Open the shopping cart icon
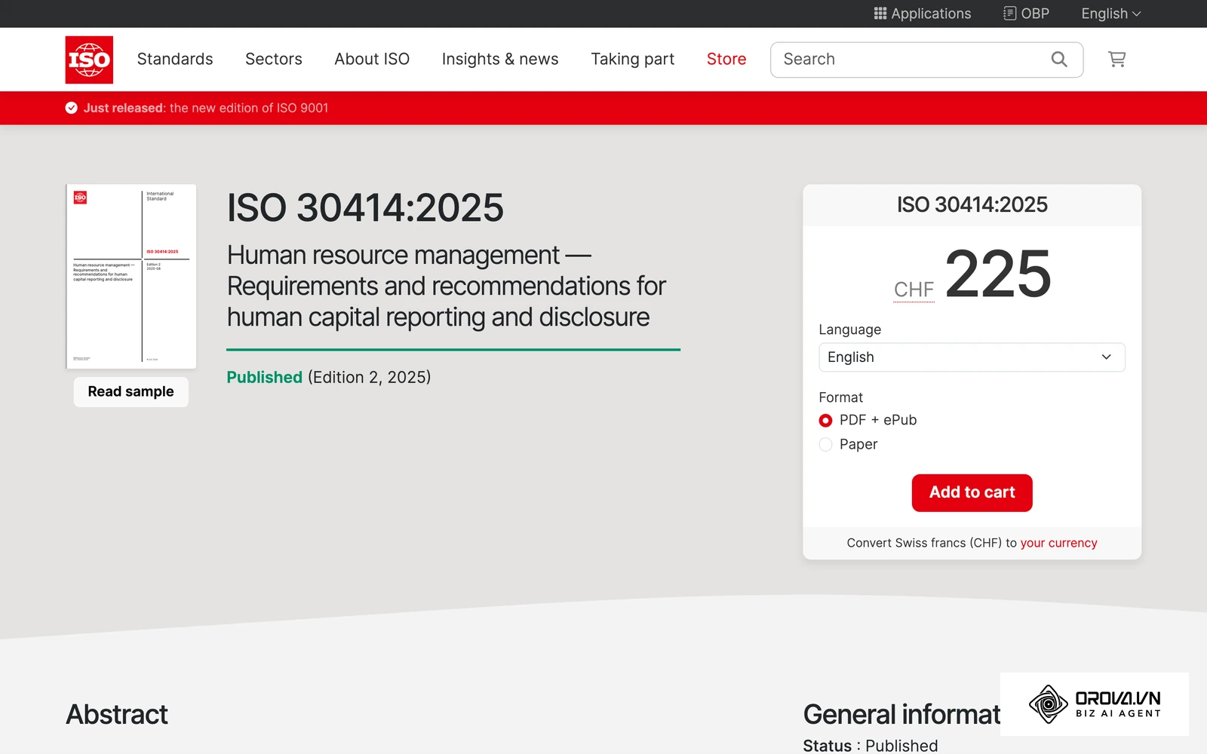This screenshot has height=754, width=1207. [1117, 60]
